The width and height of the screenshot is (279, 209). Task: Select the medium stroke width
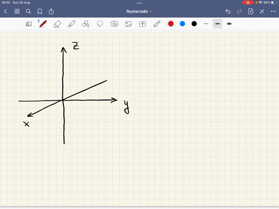coord(217,24)
